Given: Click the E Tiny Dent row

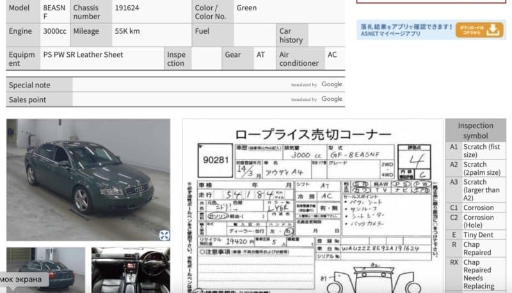Looking at the screenshot, I should click(476, 235).
